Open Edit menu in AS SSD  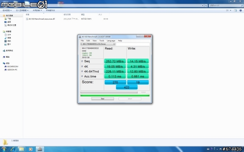click(x=88, y=41)
